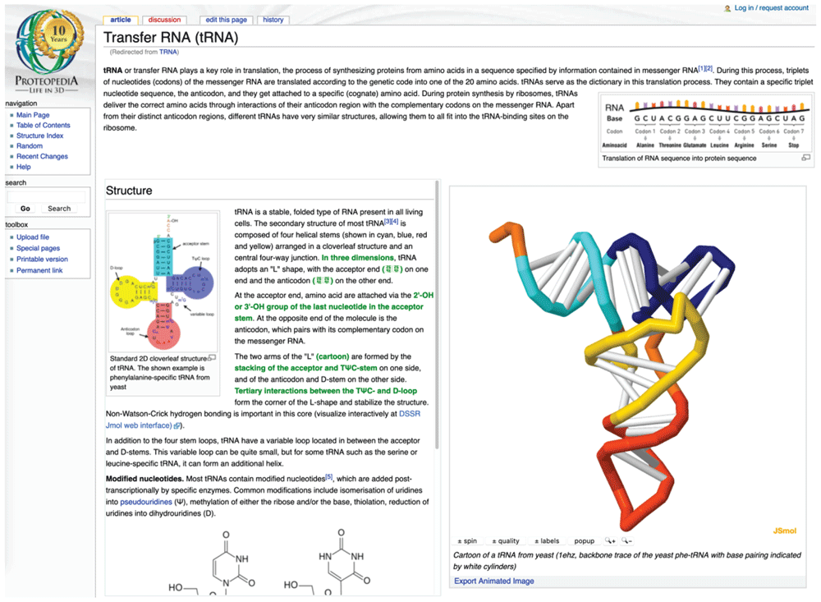Click the Structure section scrollbar
This screenshot has height=602, width=821.
438,315
